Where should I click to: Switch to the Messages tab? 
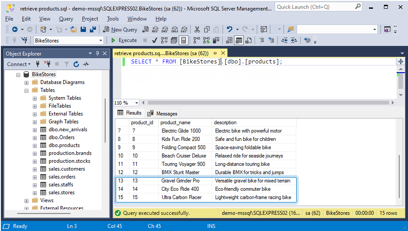(162, 114)
